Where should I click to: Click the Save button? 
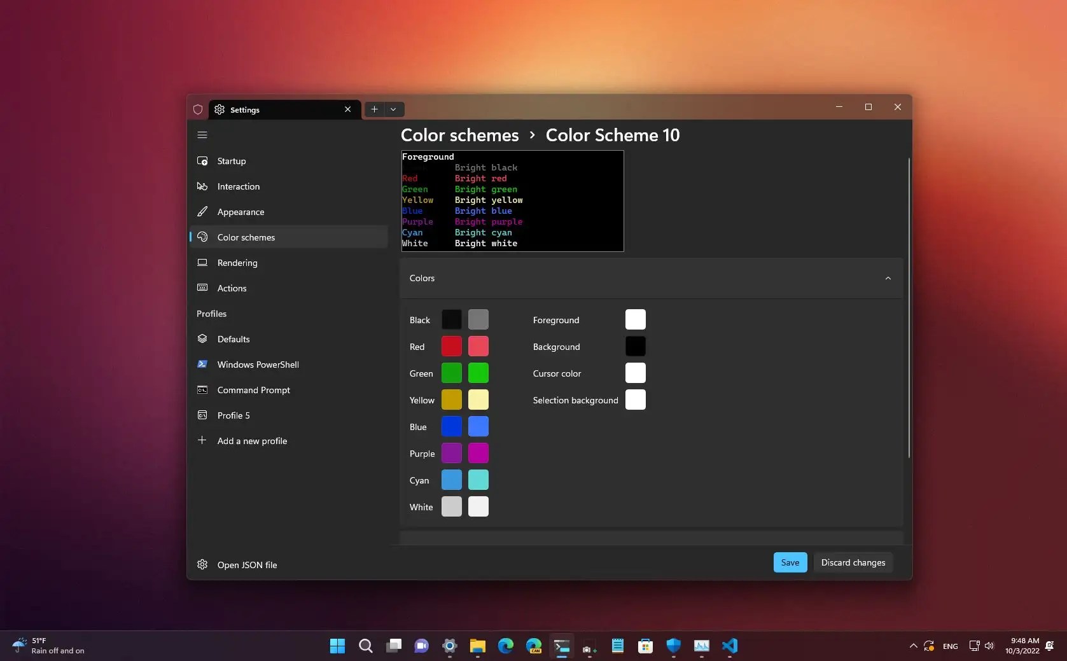pyautogui.click(x=789, y=562)
